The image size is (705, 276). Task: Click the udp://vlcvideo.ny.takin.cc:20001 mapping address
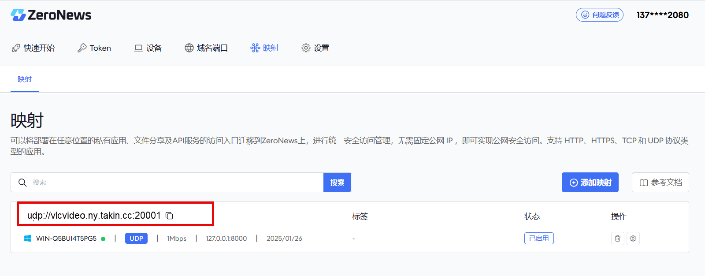click(x=94, y=216)
